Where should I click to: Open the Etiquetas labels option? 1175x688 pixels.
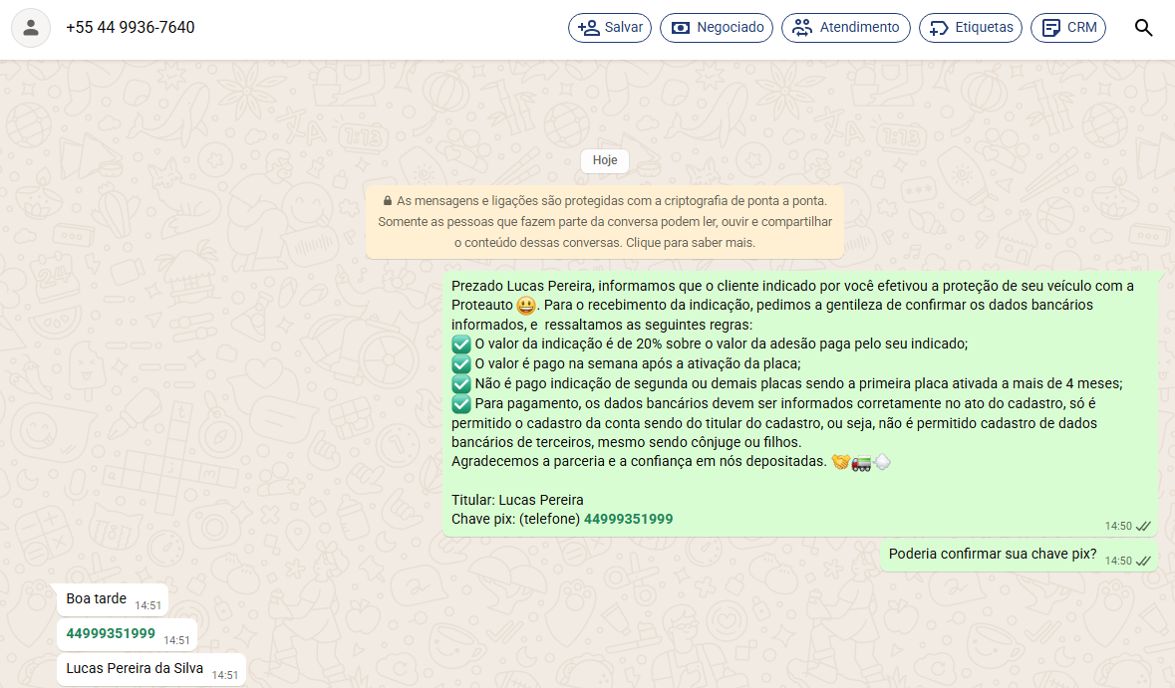971,28
